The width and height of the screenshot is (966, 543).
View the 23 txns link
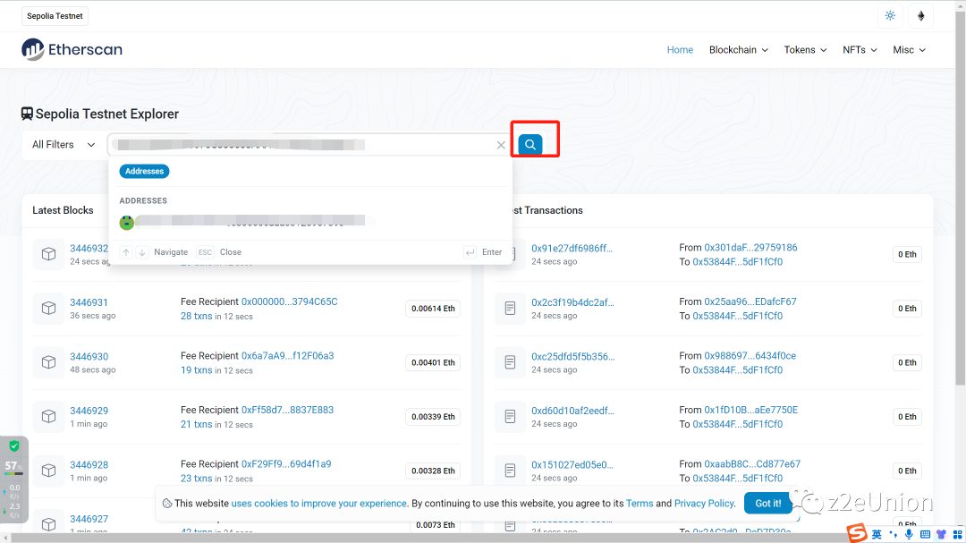pyautogui.click(x=196, y=479)
